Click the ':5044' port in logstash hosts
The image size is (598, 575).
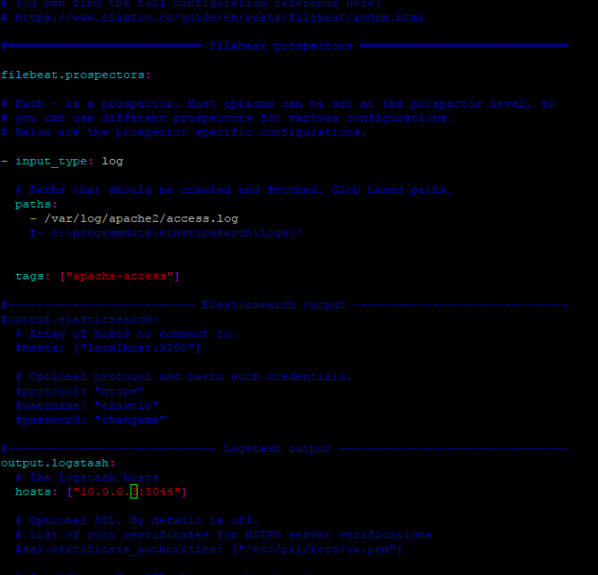pyautogui.click(x=156, y=491)
